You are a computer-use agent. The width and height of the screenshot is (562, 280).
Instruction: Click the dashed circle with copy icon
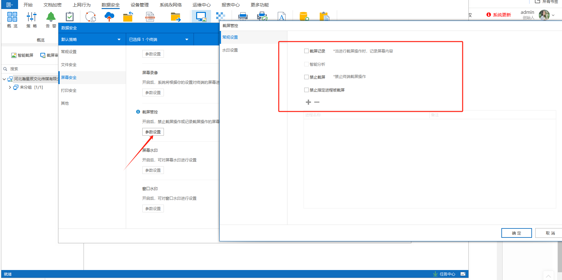pos(91,17)
